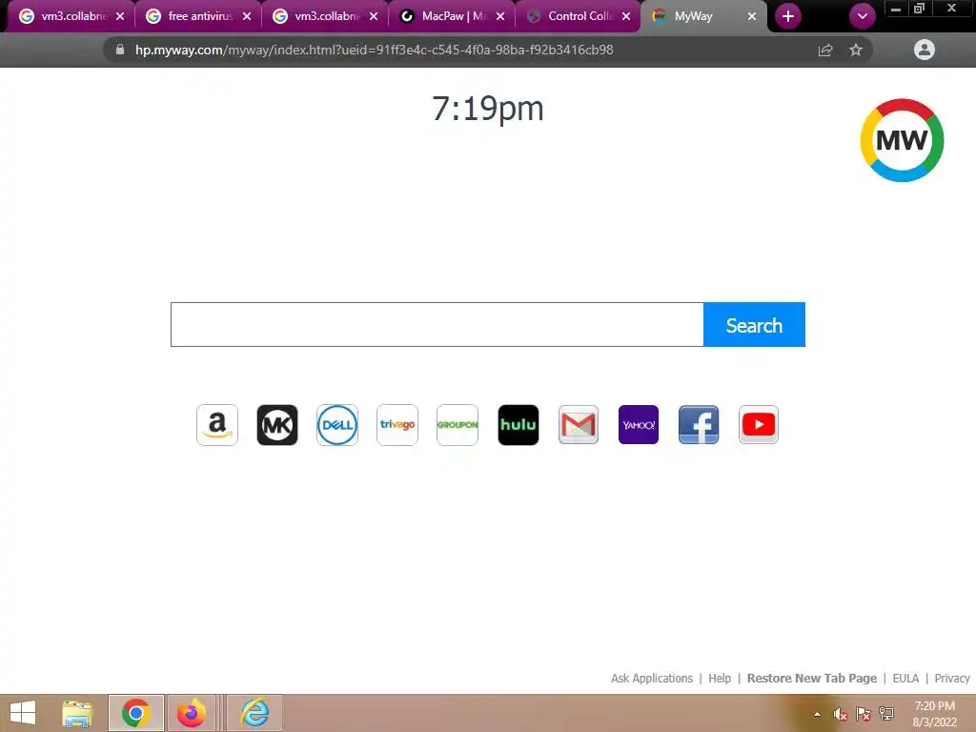This screenshot has width=976, height=732.
Task: Open the Groupon shortcut icon
Action: (x=457, y=425)
